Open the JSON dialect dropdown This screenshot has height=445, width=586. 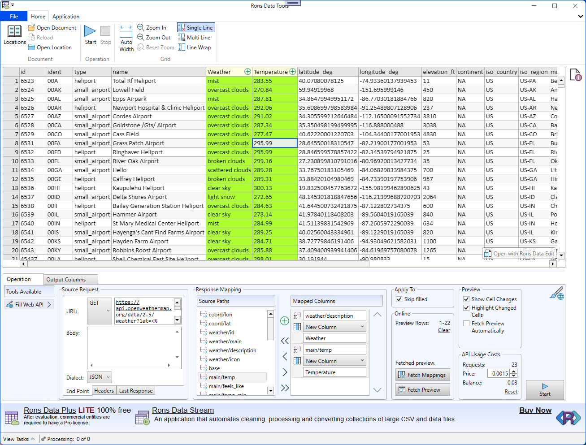click(99, 377)
